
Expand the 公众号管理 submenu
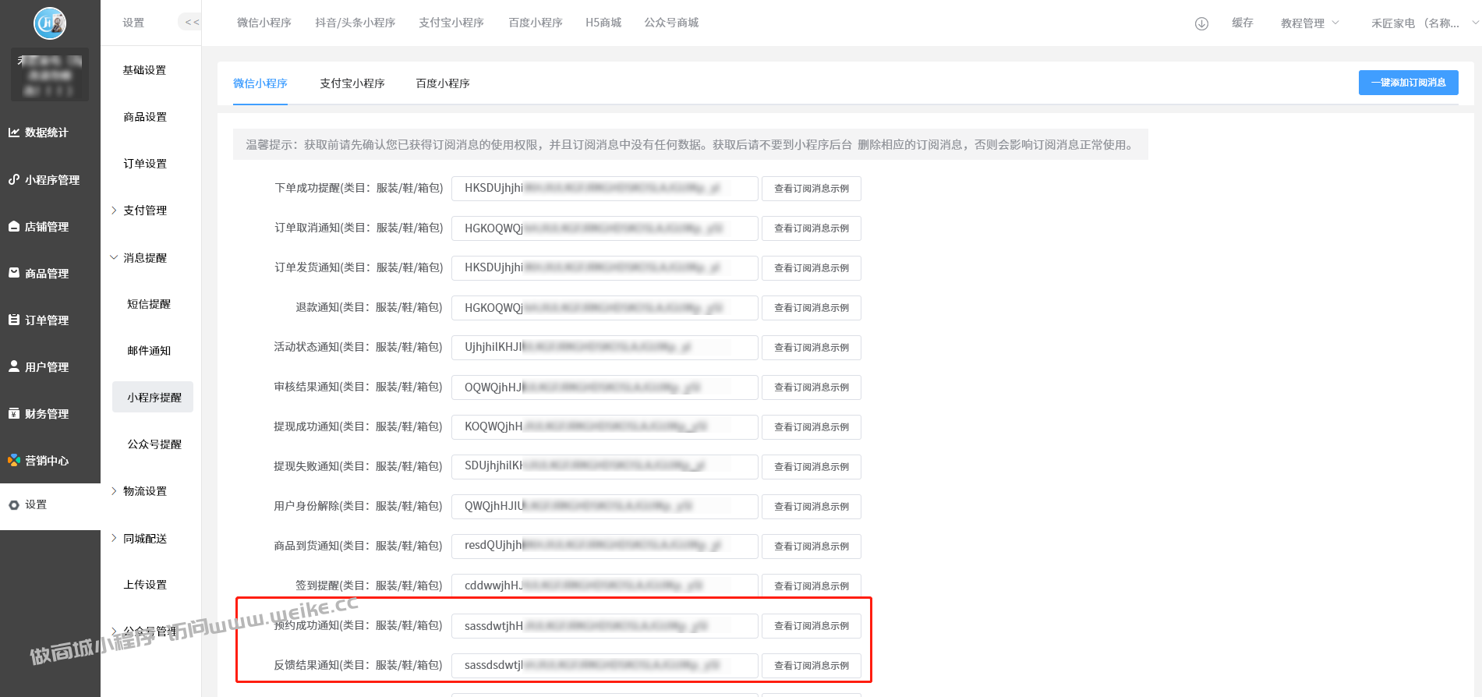(145, 632)
